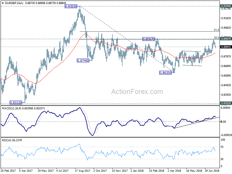Open the chart dropdown arrow beside EURGBP

3,3
